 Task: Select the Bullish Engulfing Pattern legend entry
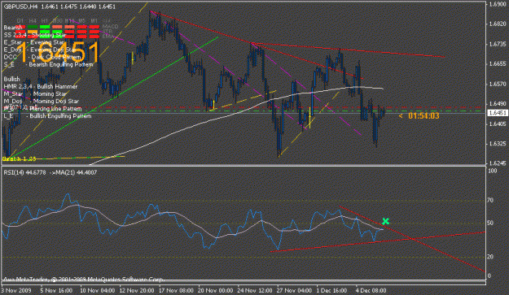[x=47, y=116]
